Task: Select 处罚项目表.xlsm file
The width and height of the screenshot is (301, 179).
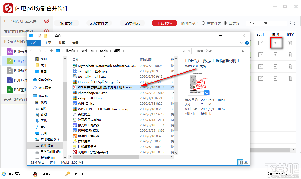Action: click(89, 120)
